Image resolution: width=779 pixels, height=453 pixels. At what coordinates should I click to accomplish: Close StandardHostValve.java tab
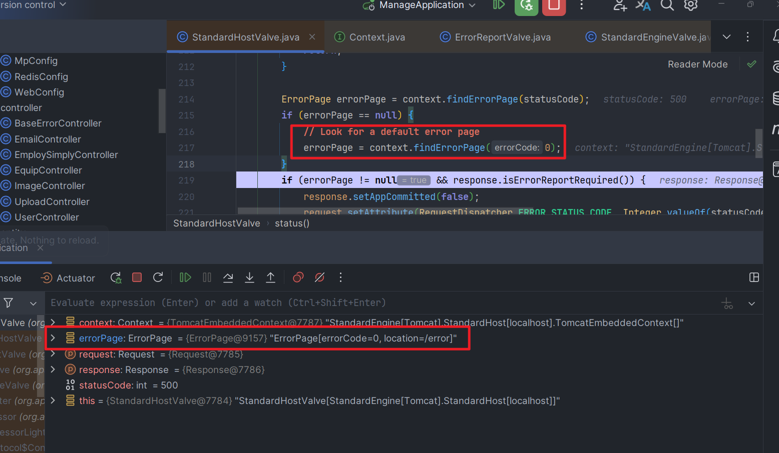pyautogui.click(x=312, y=37)
